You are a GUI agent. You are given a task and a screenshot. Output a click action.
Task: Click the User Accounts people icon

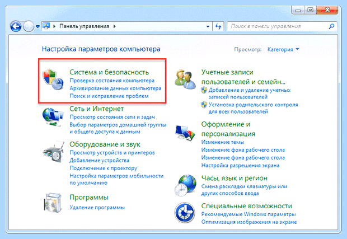point(185,79)
